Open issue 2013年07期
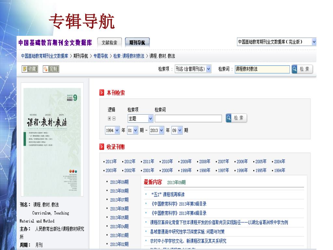The image size is (333, 250). [x=119, y=200]
